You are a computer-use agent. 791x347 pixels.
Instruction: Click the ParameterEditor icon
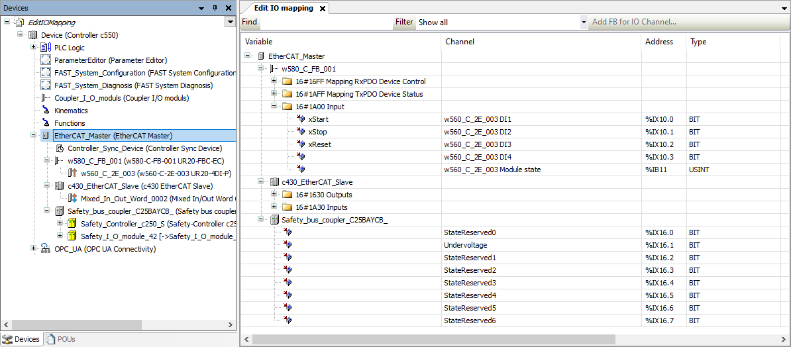pyautogui.click(x=46, y=60)
